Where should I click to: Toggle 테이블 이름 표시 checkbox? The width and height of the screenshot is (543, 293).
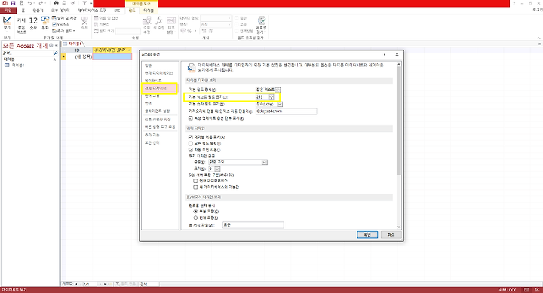pos(191,137)
